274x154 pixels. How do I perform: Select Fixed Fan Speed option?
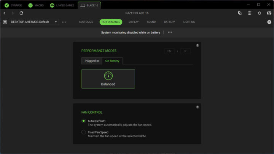(x=84, y=132)
